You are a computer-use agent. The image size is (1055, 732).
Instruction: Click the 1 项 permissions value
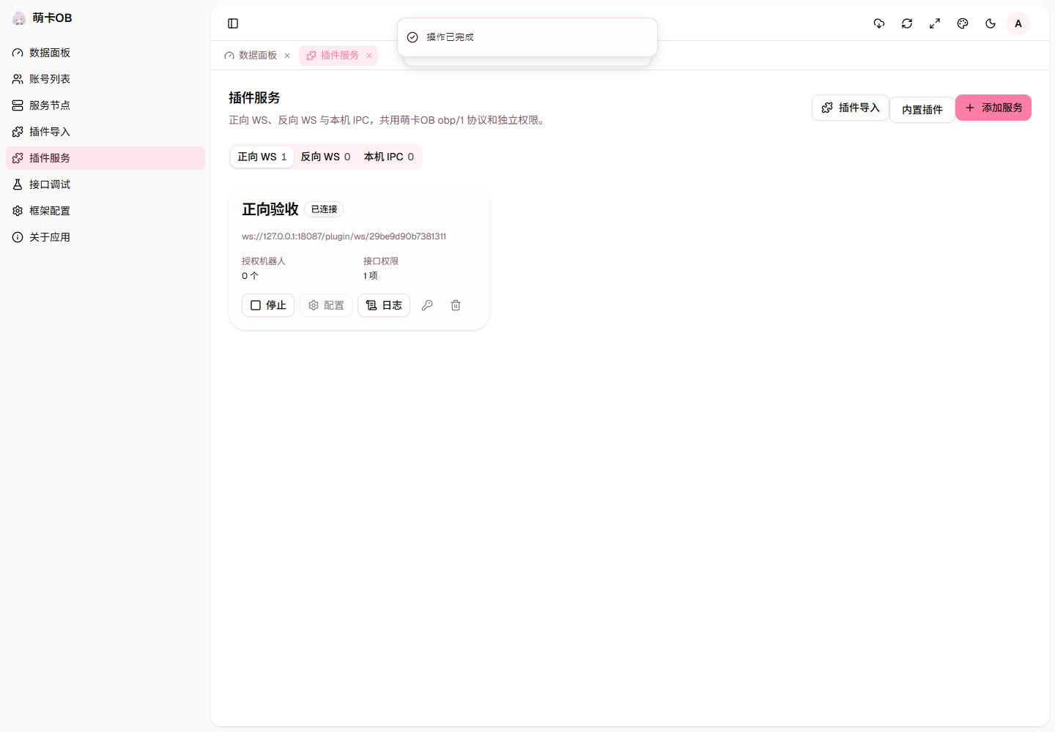click(371, 276)
